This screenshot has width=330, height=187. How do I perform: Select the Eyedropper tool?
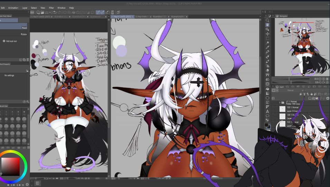click(x=267, y=47)
